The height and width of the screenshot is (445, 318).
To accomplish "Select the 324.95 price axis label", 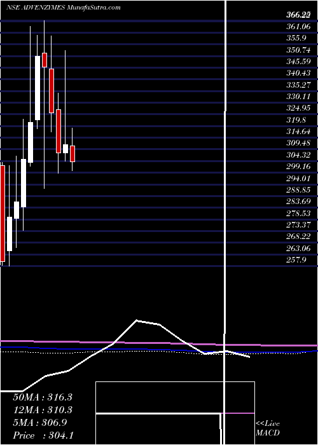I will pyautogui.click(x=299, y=108).
